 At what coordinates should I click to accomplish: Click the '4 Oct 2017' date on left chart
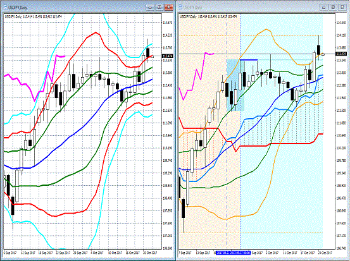(x=97, y=253)
